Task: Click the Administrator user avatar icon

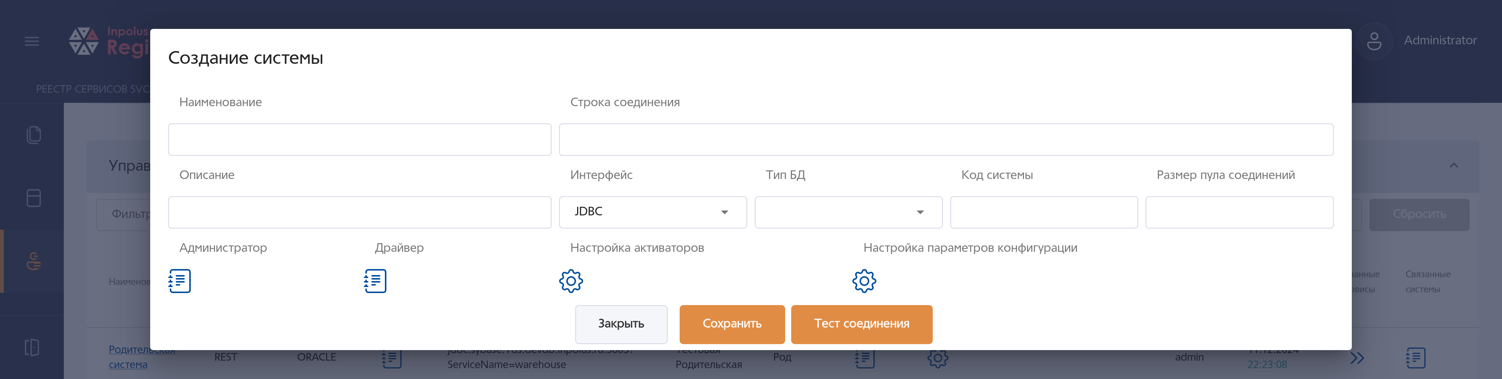Action: coord(1374,41)
